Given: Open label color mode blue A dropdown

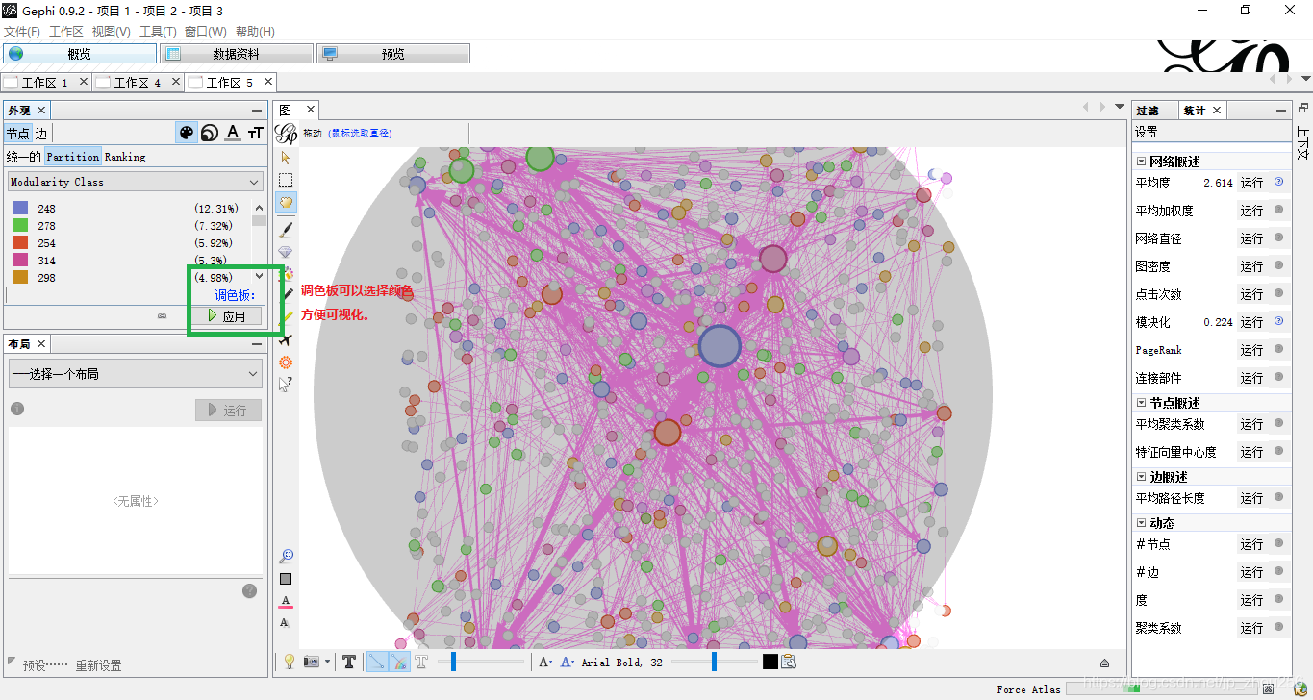Looking at the screenshot, I should click(x=568, y=662).
